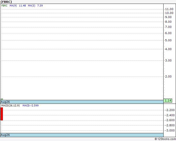This screenshot has width=176, height=141.
Task: Click the MA(3) legend label
Action: point(32,6)
